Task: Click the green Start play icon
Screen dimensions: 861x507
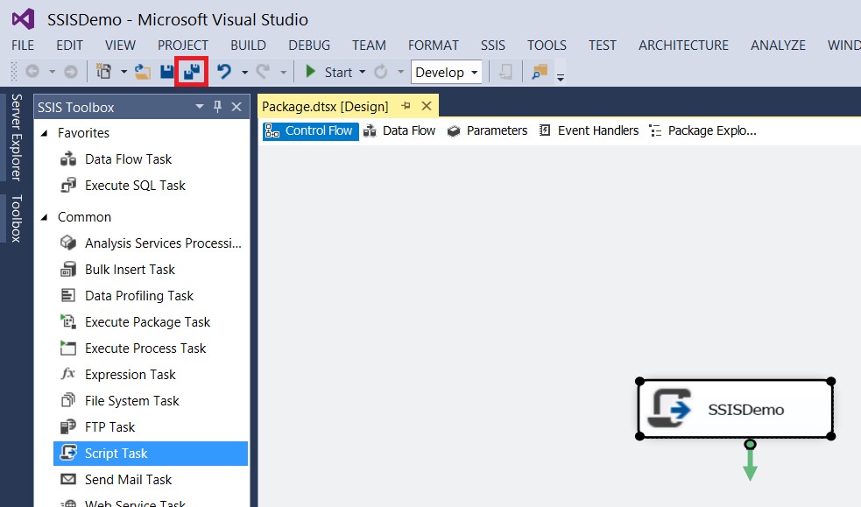Action: pos(310,72)
